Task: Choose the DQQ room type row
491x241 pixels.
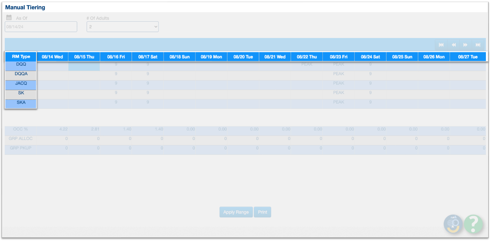Action: (x=21, y=64)
